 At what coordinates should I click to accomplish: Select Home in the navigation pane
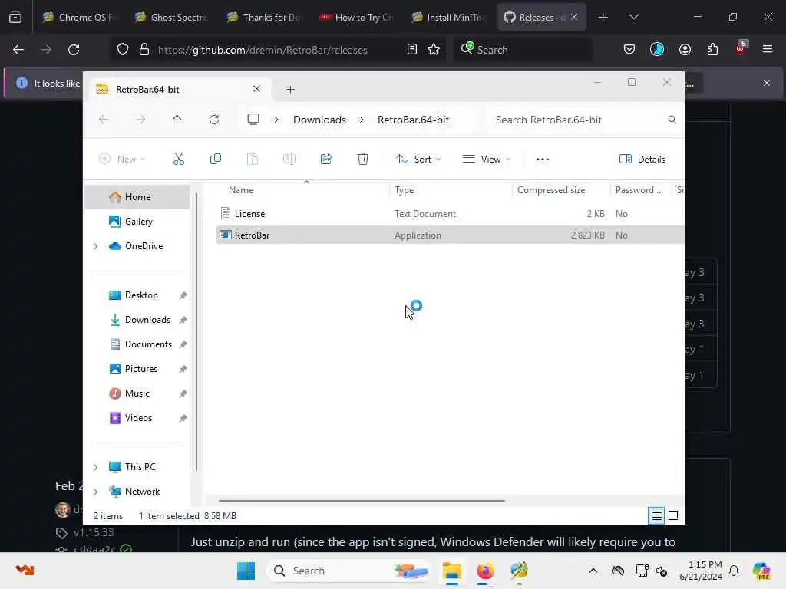137,197
